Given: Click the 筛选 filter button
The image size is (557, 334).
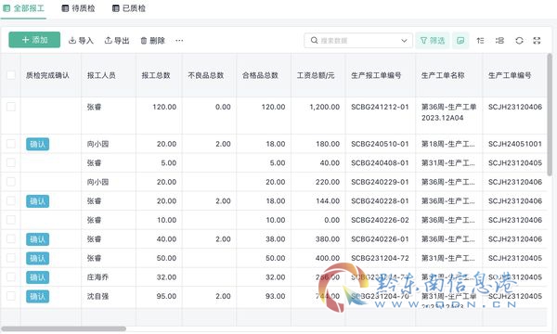Looking at the screenshot, I should [433, 41].
